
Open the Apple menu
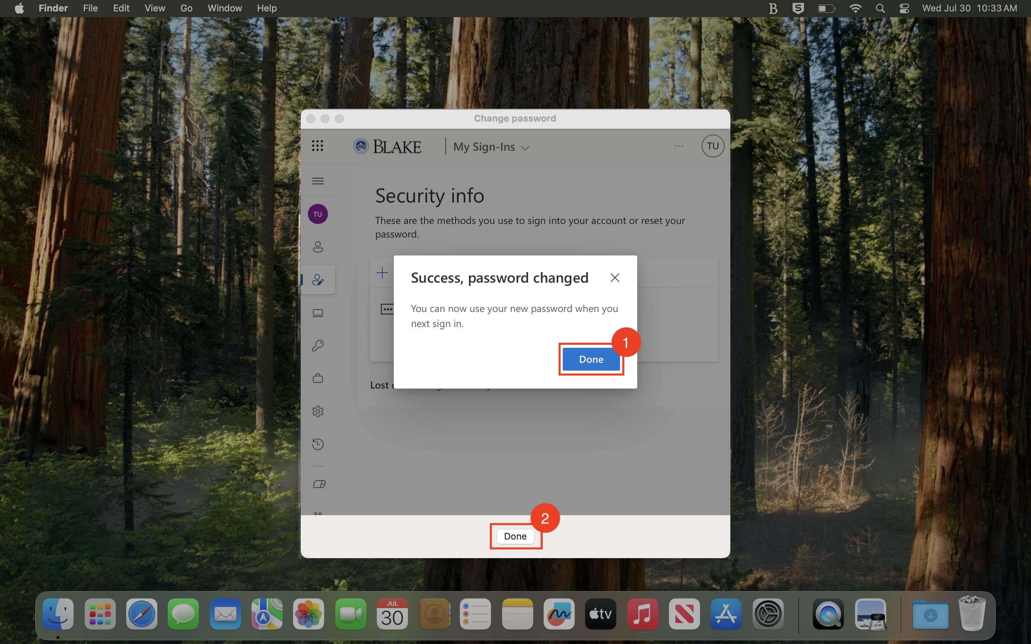tap(19, 8)
